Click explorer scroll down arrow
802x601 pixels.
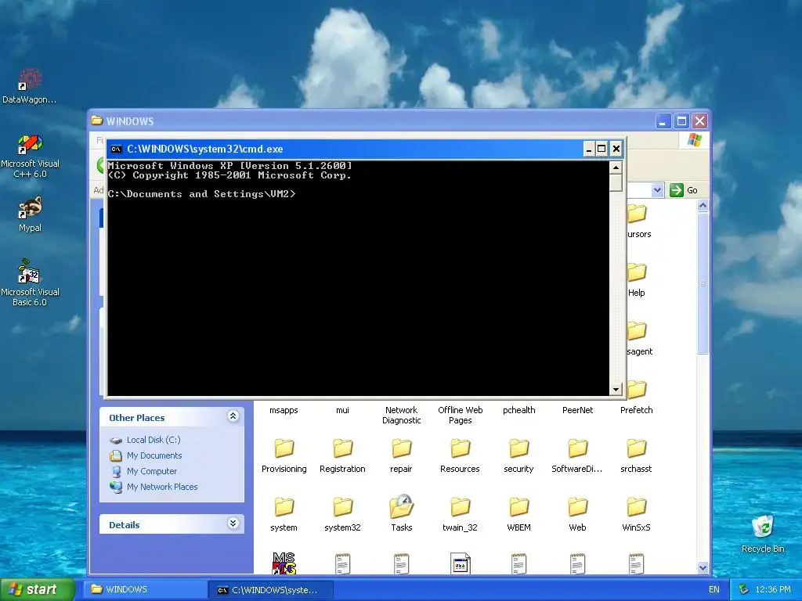tap(703, 567)
